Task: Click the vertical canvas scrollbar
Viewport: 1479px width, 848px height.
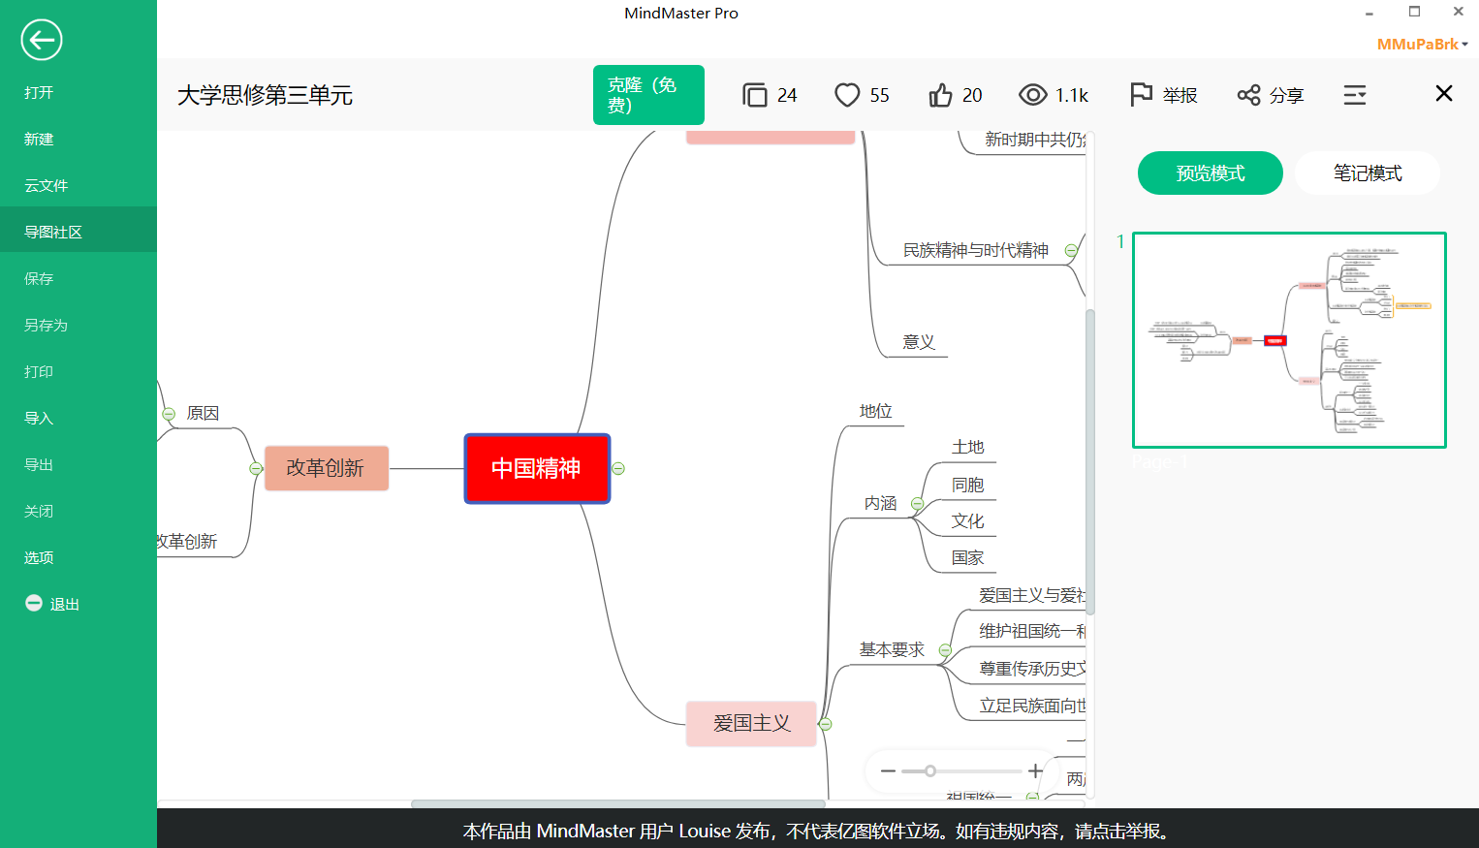Action: (1090, 461)
